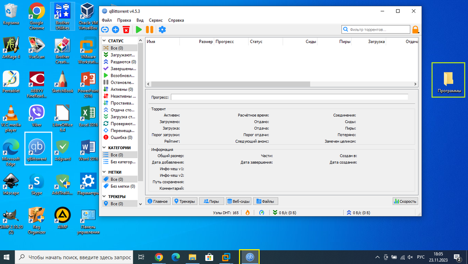The image size is (468, 264).
Task: Select Неактивны status filter
Action: coord(120,96)
